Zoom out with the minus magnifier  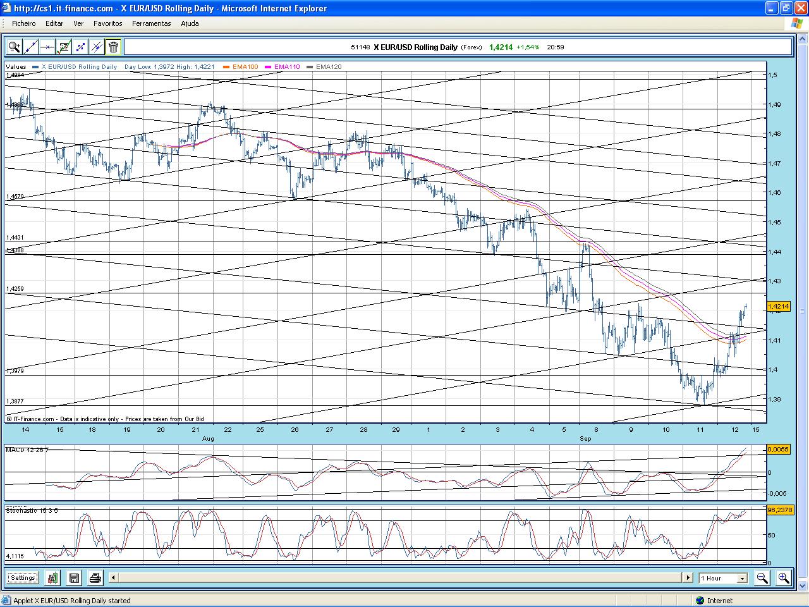tap(762, 578)
